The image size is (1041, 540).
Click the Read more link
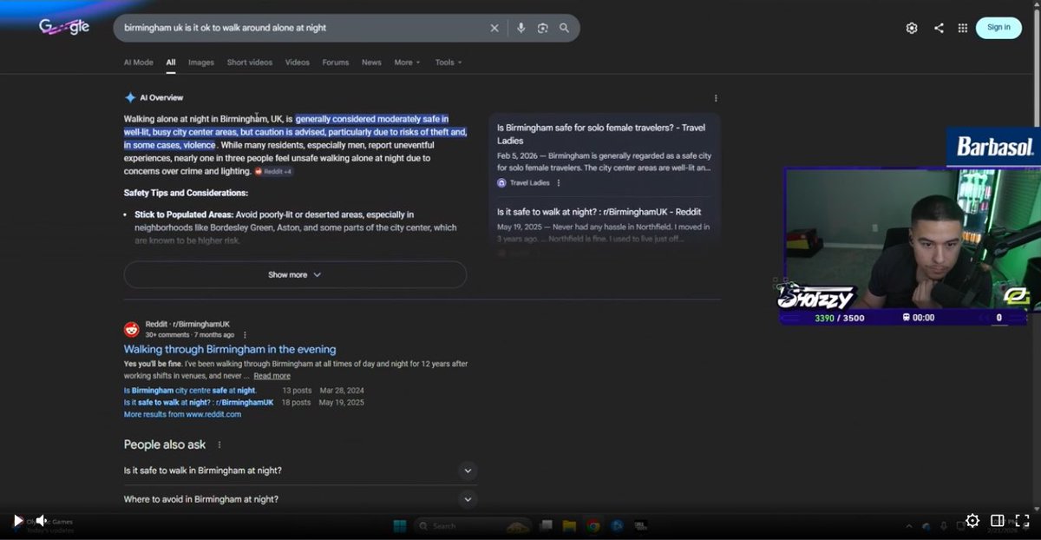272,376
